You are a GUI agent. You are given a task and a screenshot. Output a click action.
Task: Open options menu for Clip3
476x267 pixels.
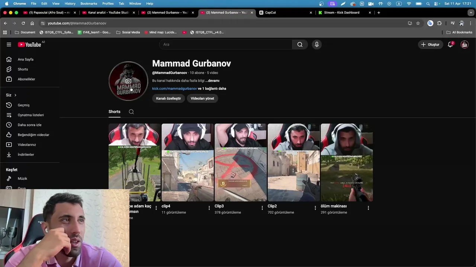click(x=262, y=208)
